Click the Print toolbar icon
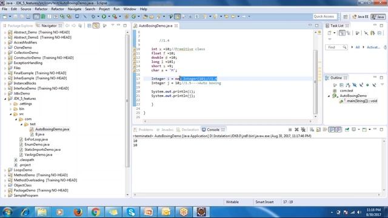 [x=28, y=16]
